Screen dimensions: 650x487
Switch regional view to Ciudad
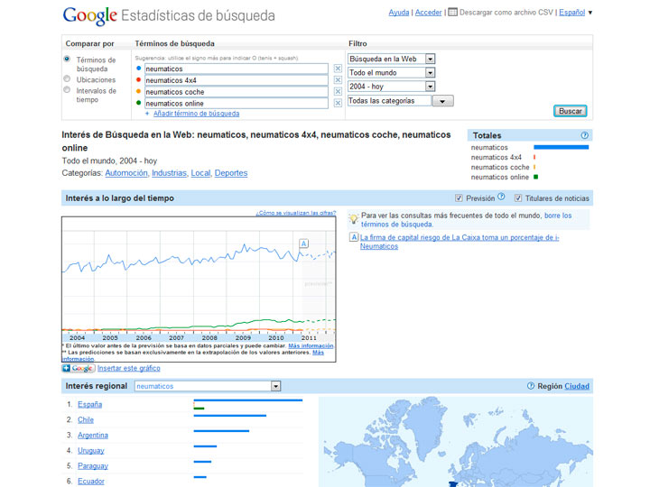tap(577, 386)
